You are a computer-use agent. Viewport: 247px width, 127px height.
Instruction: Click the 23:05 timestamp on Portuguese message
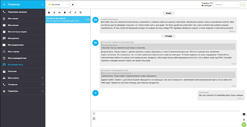pos(231,31)
